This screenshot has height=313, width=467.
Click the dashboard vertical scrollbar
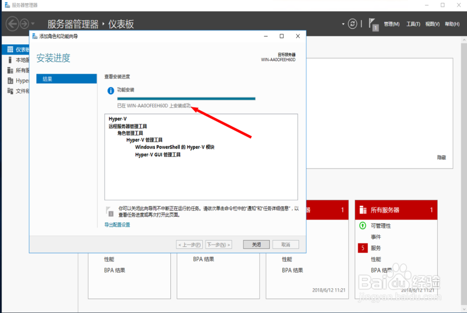pyautogui.click(x=464, y=174)
